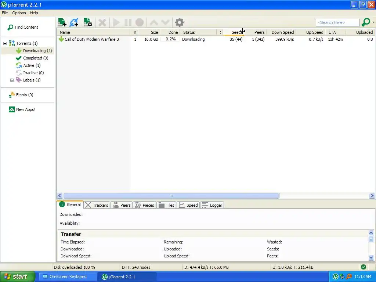Click Move Up Queue arrow icon

click(154, 23)
